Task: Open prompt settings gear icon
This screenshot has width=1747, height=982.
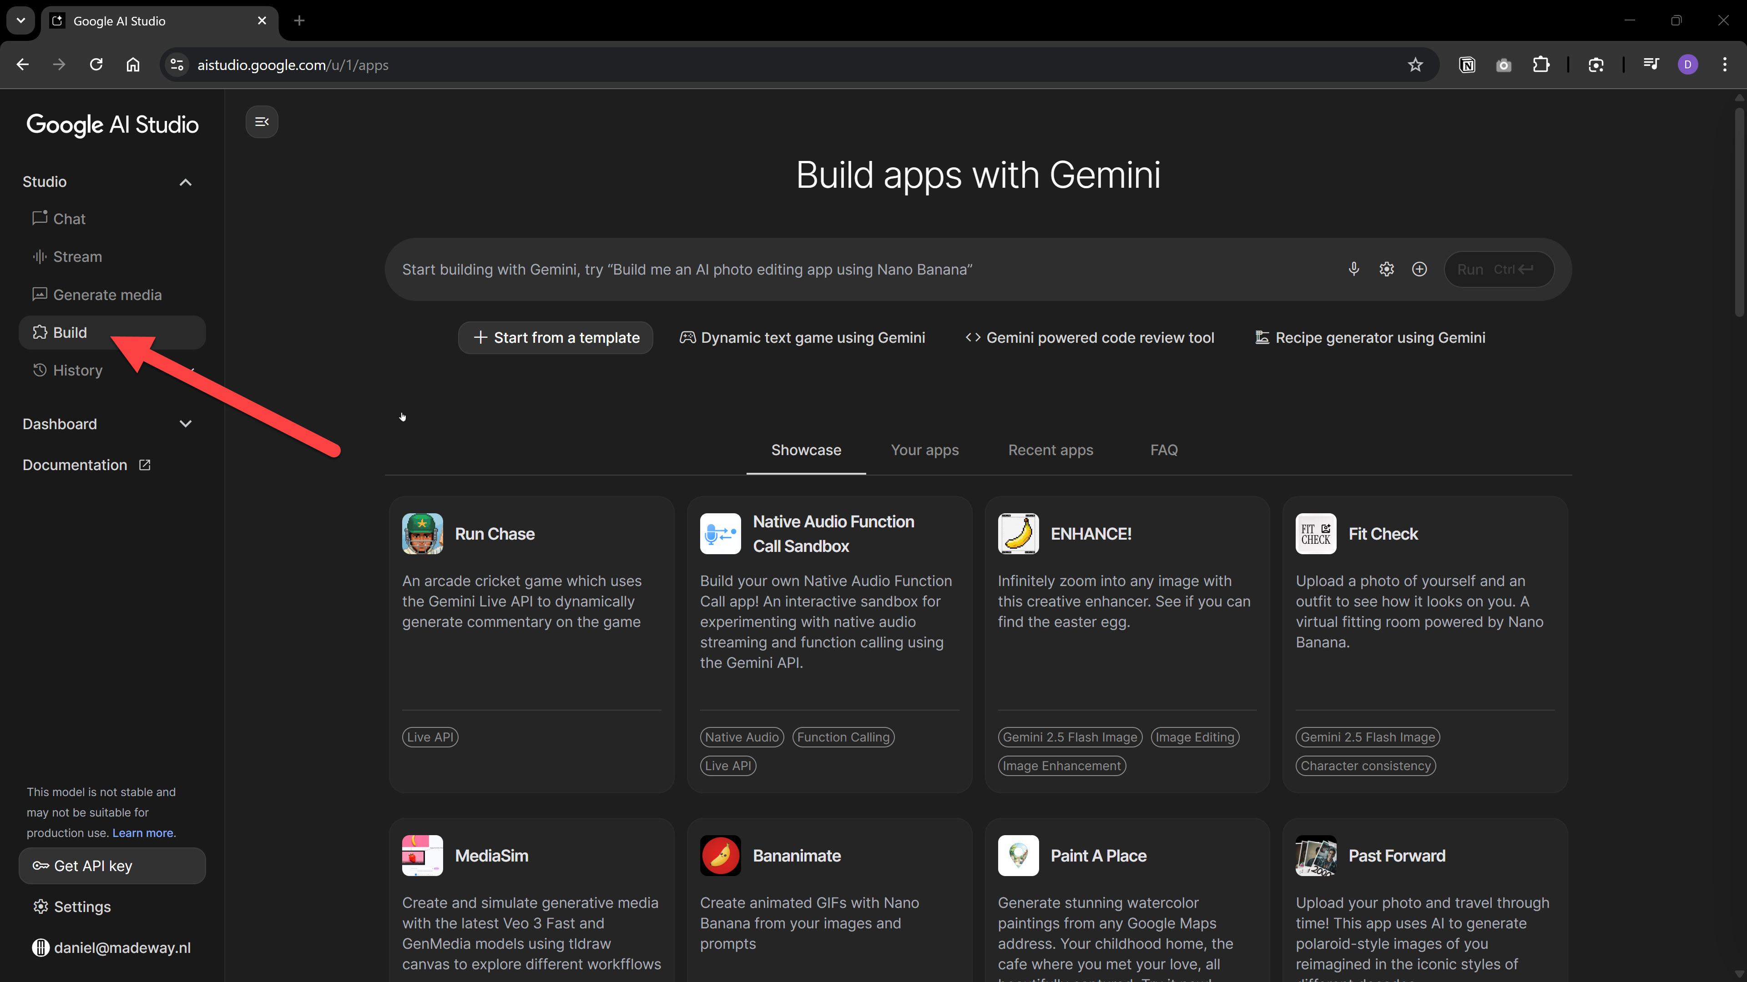Action: (x=1386, y=269)
